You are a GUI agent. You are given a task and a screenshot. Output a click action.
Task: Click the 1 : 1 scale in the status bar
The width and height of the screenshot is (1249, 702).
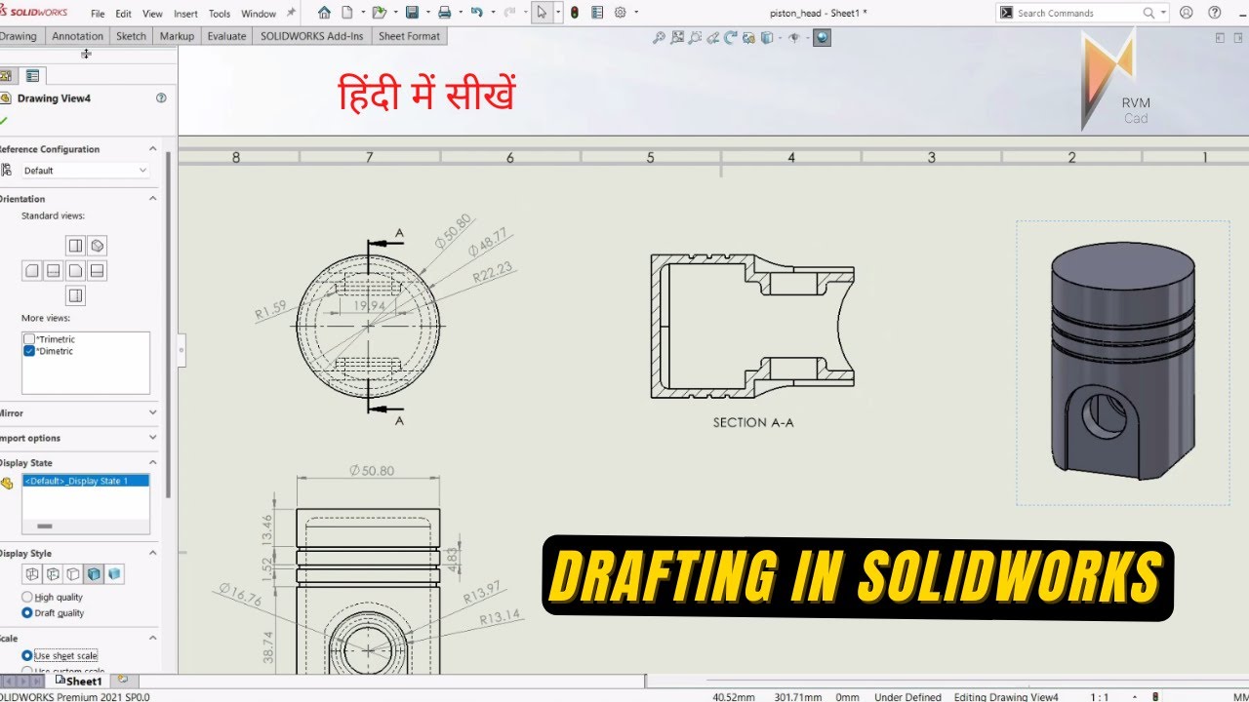tap(1099, 696)
